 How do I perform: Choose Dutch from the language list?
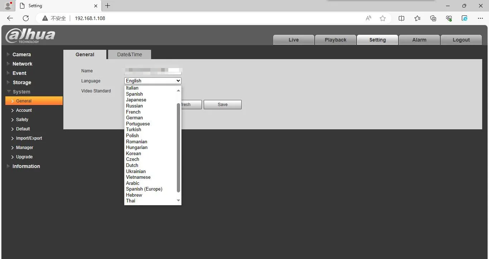pos(151,165)
